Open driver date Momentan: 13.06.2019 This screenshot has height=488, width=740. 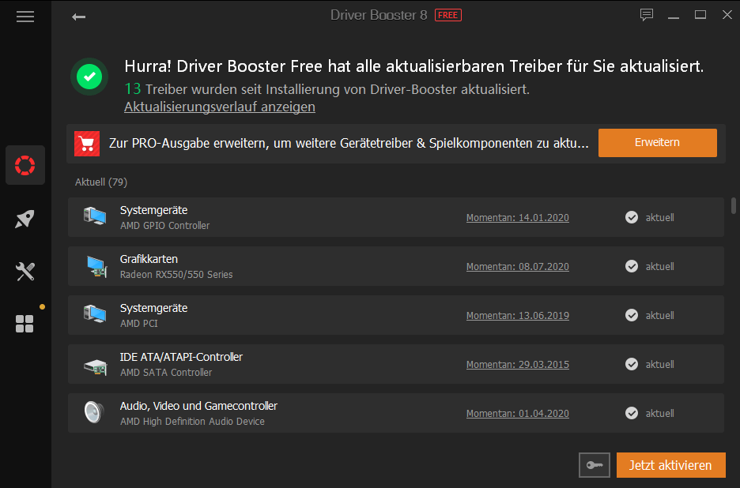[518, 316]
